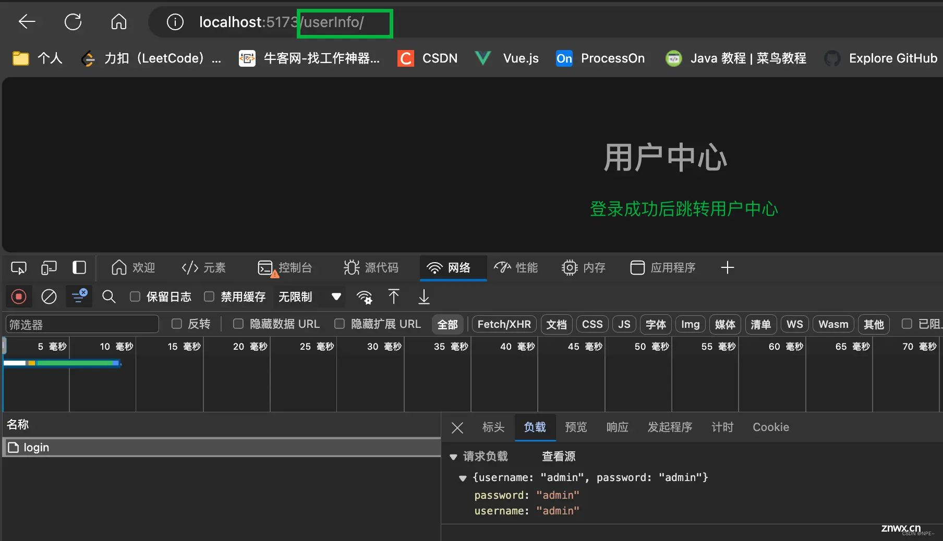
Task: Focus the 筛选器 filter input
Action: 82,324
